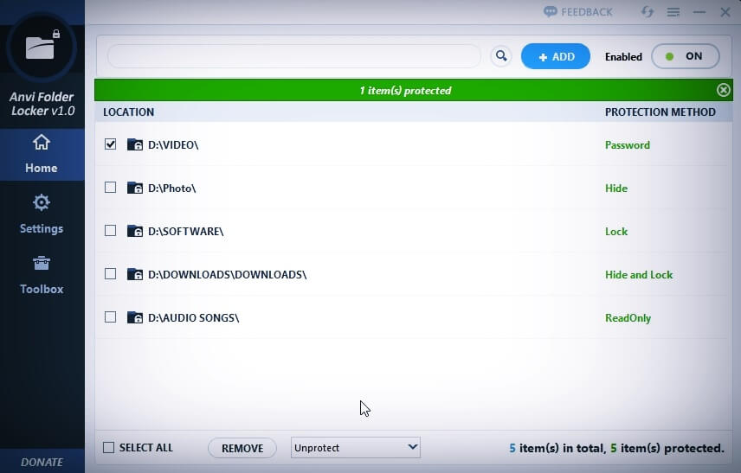Minimize the Anvi Folder Locker window
Screen dimensions: 741x473
click(699, 12)
